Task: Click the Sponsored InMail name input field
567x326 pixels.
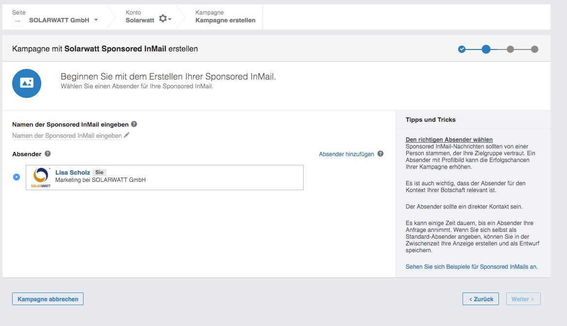Action: [67, 135]
